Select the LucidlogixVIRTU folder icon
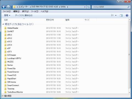Image resolution: width=132 pixels, height=99 pixels. (x=5, y=58)
